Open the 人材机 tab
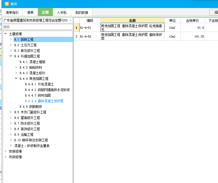This screenshot has width=218, height=183. [62, 13]
